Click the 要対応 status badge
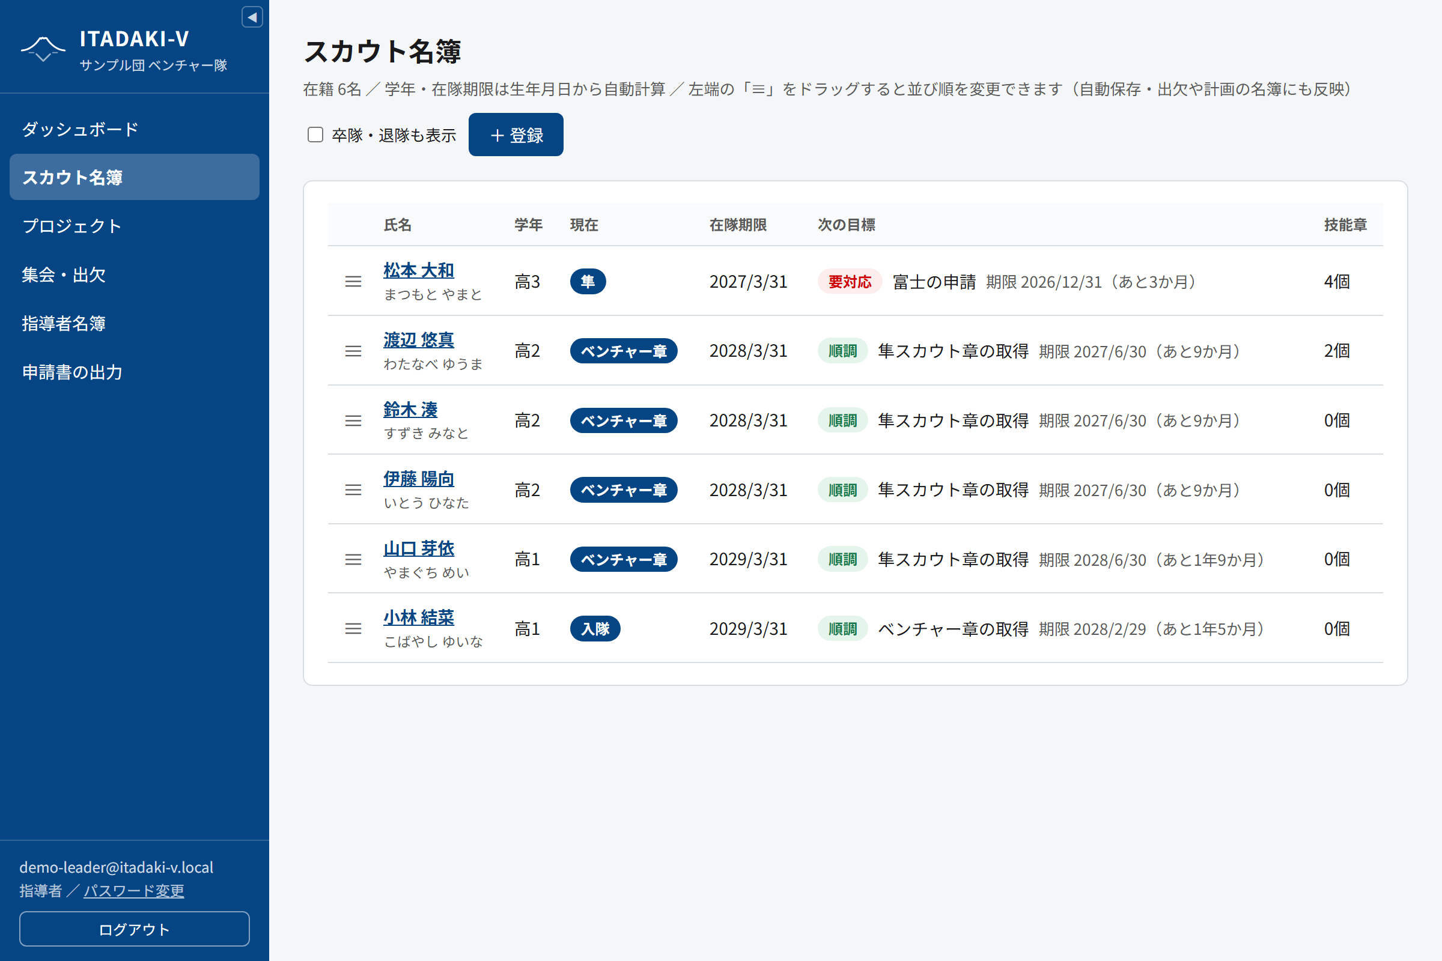 [x=849, y=281]
